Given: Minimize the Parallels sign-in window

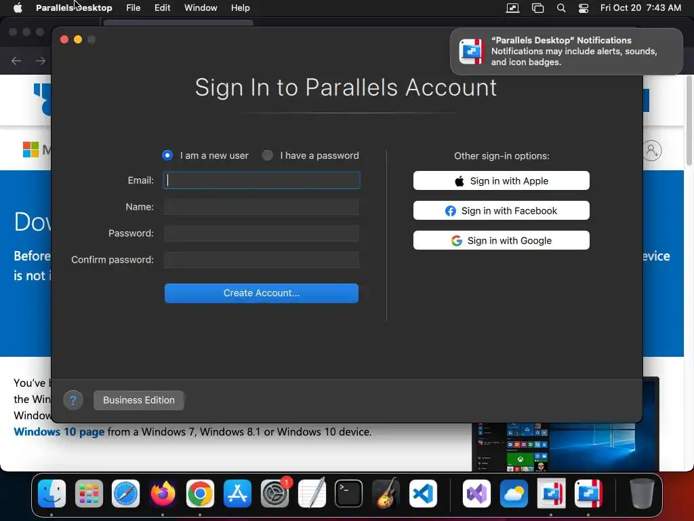Looking at the screenshot, I should pyautogui.click(x=78, y=39).
